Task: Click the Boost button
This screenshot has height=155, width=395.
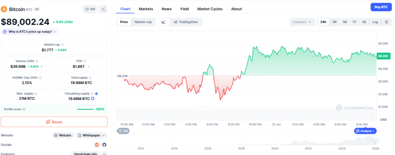Action: pyautogui.click(x=54, y=122)
